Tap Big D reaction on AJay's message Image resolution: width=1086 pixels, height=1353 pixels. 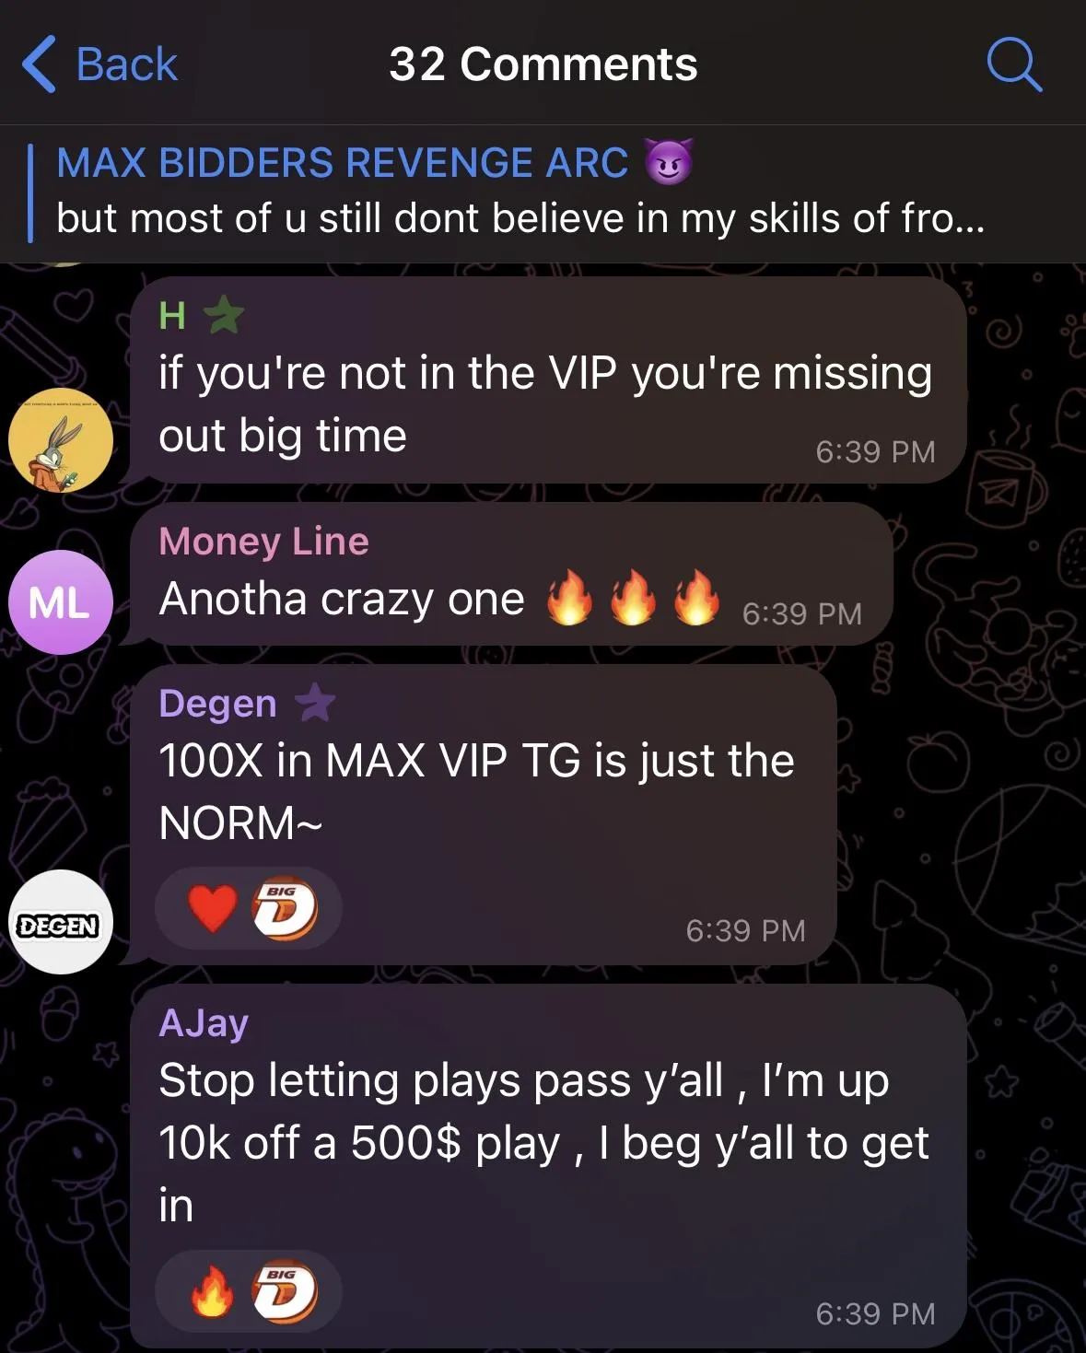pyautogui.click(x=286, y=1291)
